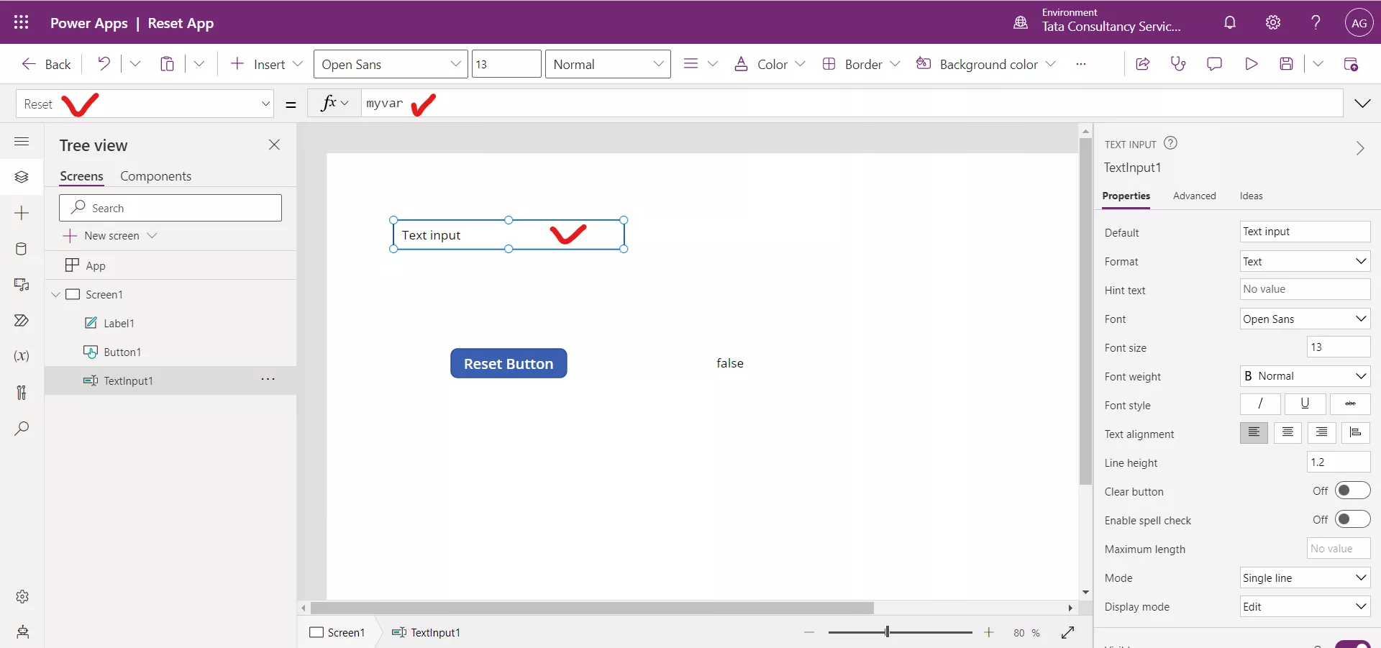Select the Variables panel in the sidebar
Screen dimensions: 1381x648
click(22, 356)
